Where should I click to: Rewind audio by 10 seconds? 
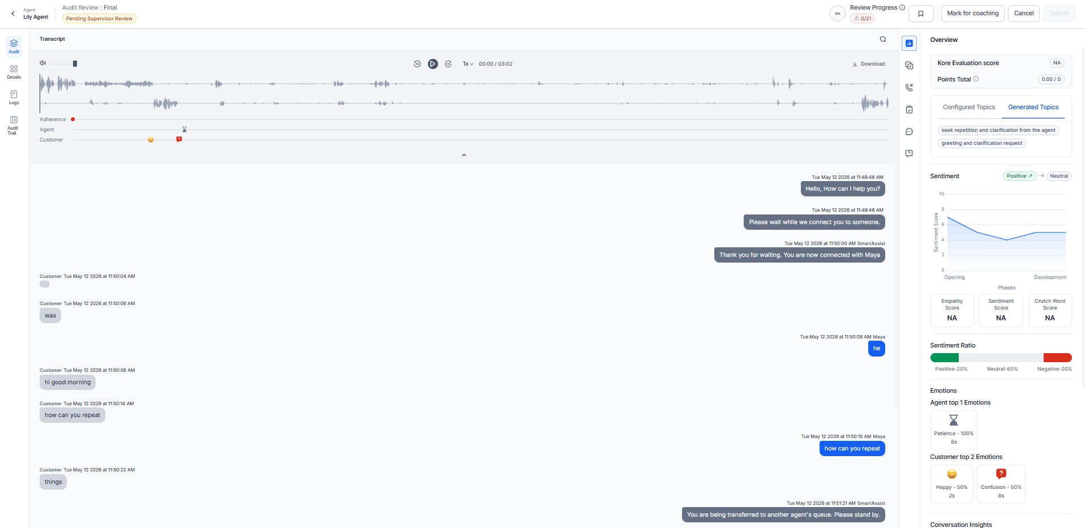point(417,64)
